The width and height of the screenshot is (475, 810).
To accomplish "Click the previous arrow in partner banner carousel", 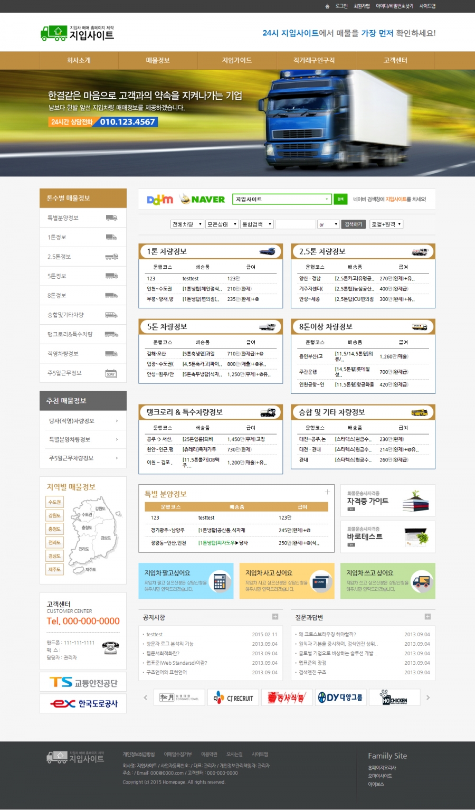I will pos(146,698).
